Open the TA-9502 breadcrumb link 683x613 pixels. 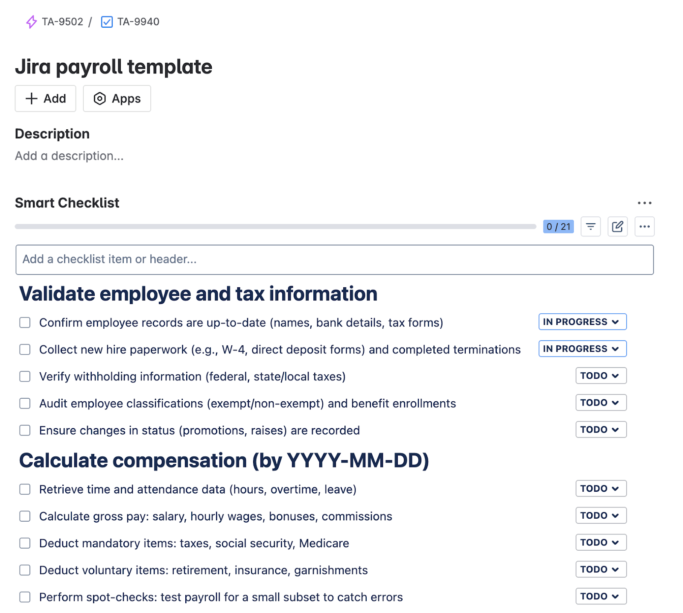point(63,22)
